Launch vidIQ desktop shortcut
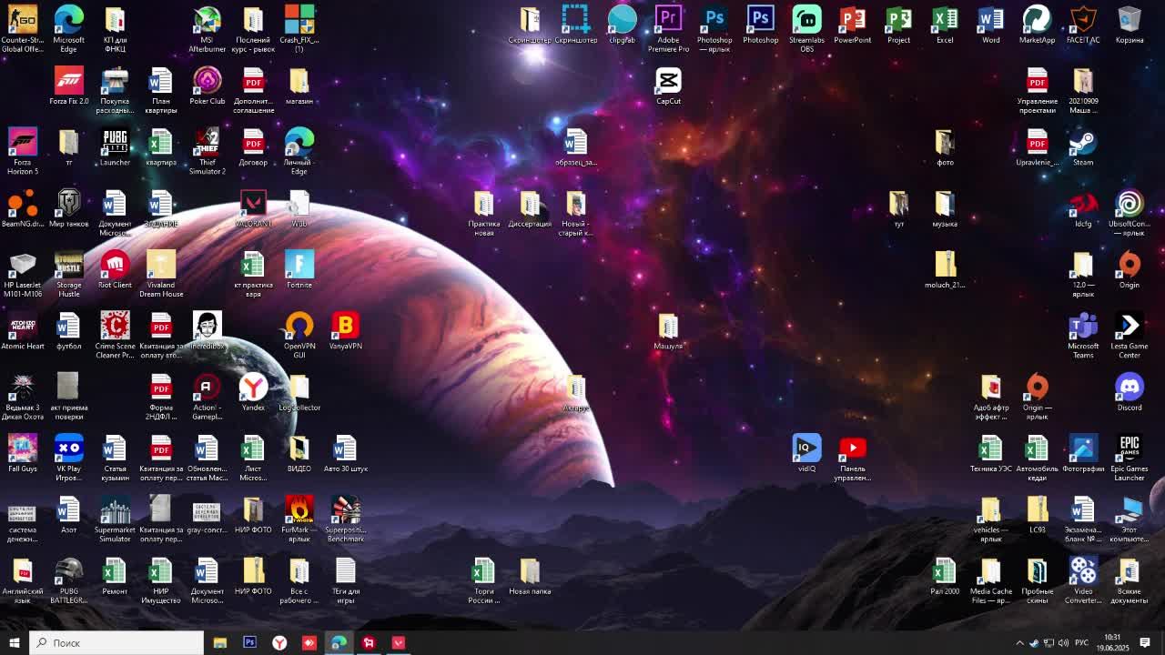The height and width of the screenshot is (655, 1165). (x=806, y=453)
